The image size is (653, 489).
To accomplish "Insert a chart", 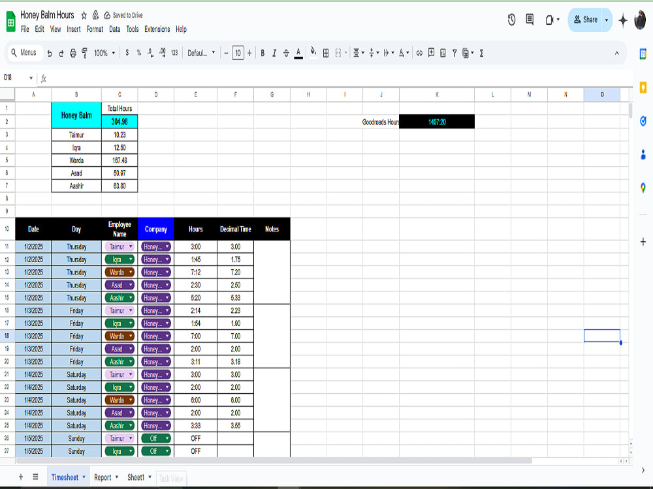I will point(443,53).
